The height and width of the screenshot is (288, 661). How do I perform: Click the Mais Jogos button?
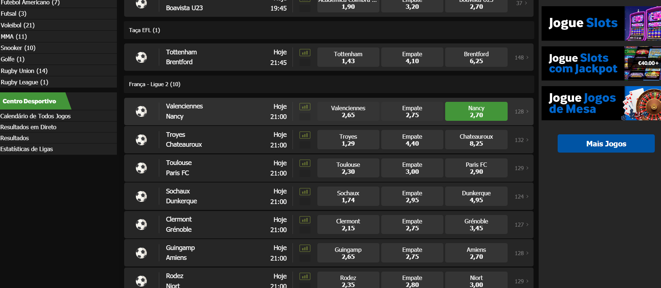tap(606, 143)
